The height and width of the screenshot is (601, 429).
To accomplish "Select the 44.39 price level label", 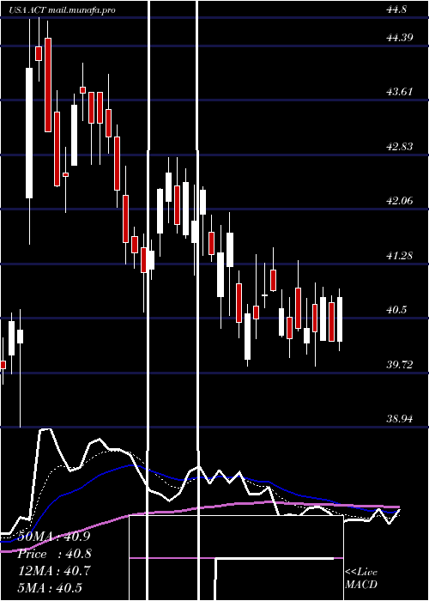I will point(400,38).
